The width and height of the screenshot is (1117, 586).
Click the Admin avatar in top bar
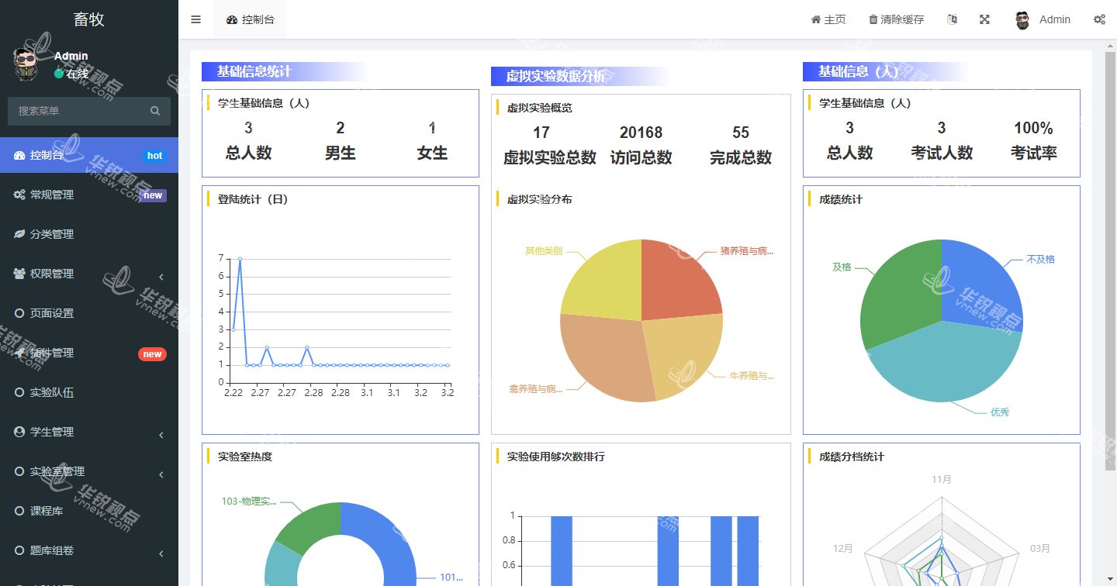(x=1022, y=20)
